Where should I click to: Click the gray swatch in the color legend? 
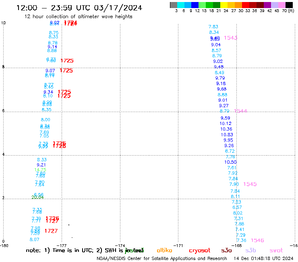[x=174, y=5]
